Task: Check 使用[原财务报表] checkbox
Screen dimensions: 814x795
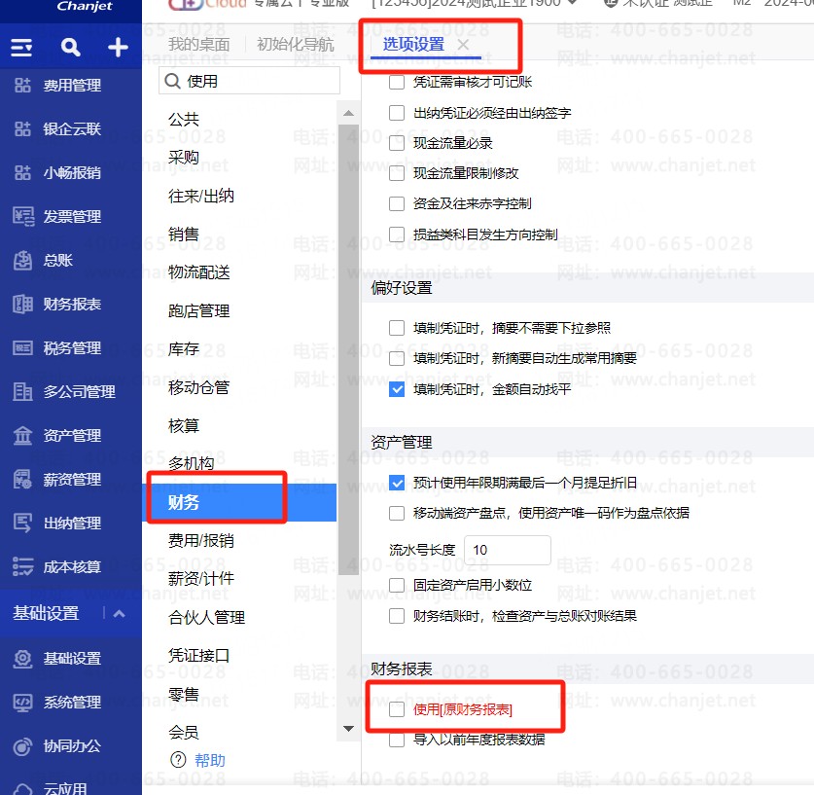Action: click(397, 709)
